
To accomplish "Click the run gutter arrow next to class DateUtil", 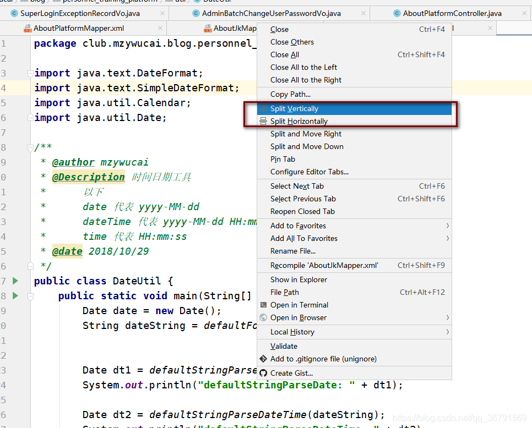I will (x=15, y=281).
